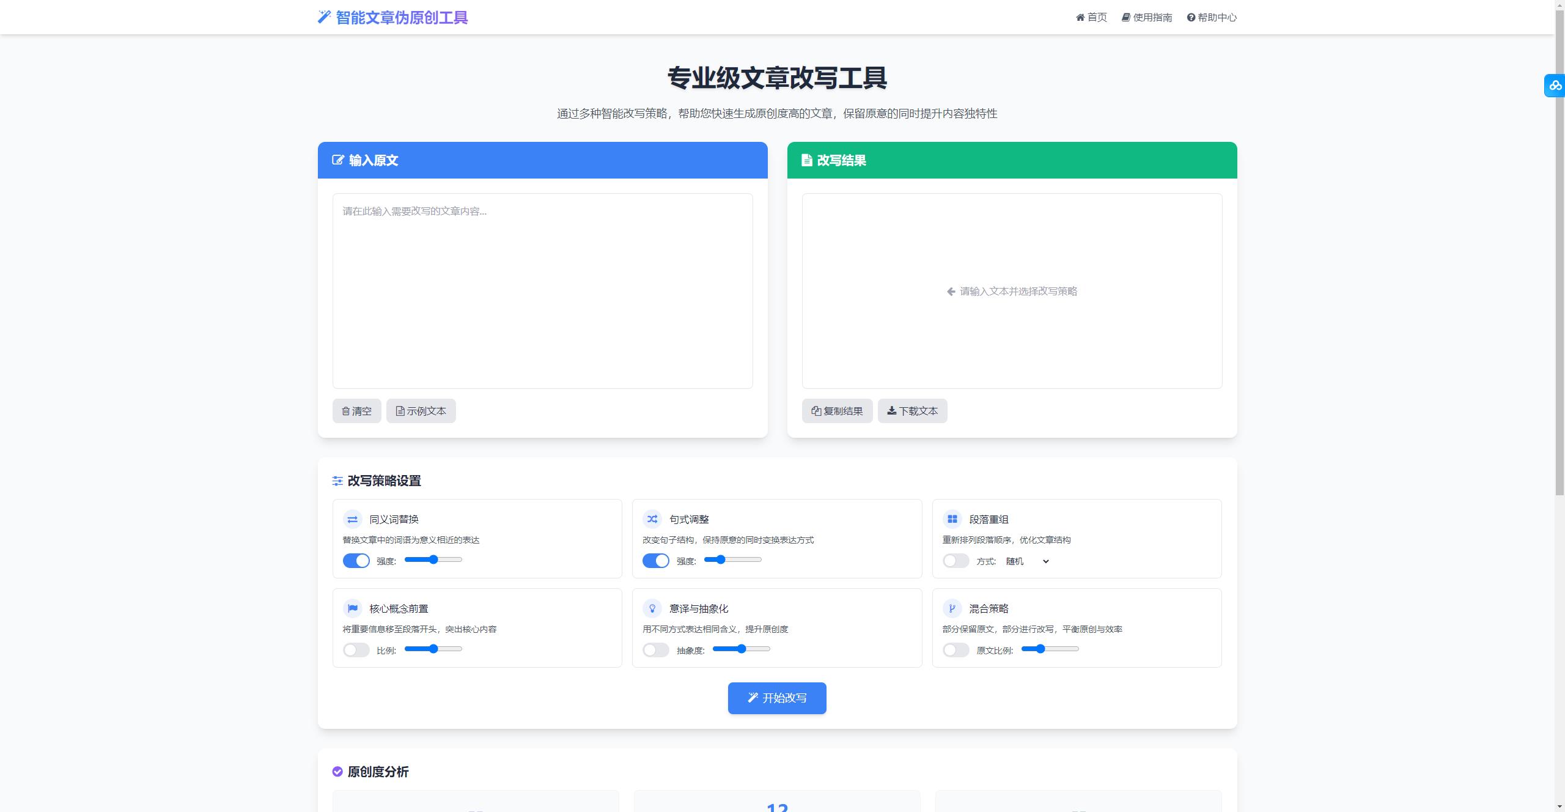The height and width of the screenshot is (812, 1565).
Task: Adjust the 同义词替换 strength slider
Action: (x=432, y=559)
